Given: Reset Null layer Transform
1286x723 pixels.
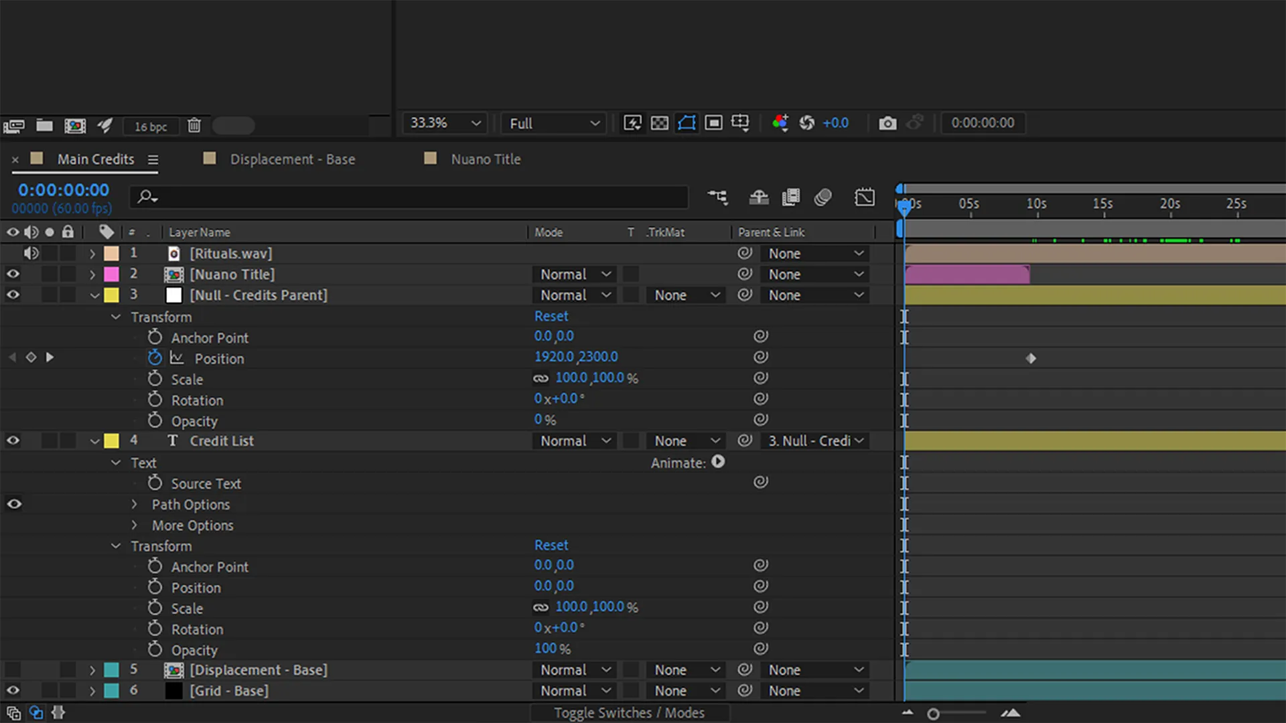Looking at the screenshot, I should tap(551, 316).
